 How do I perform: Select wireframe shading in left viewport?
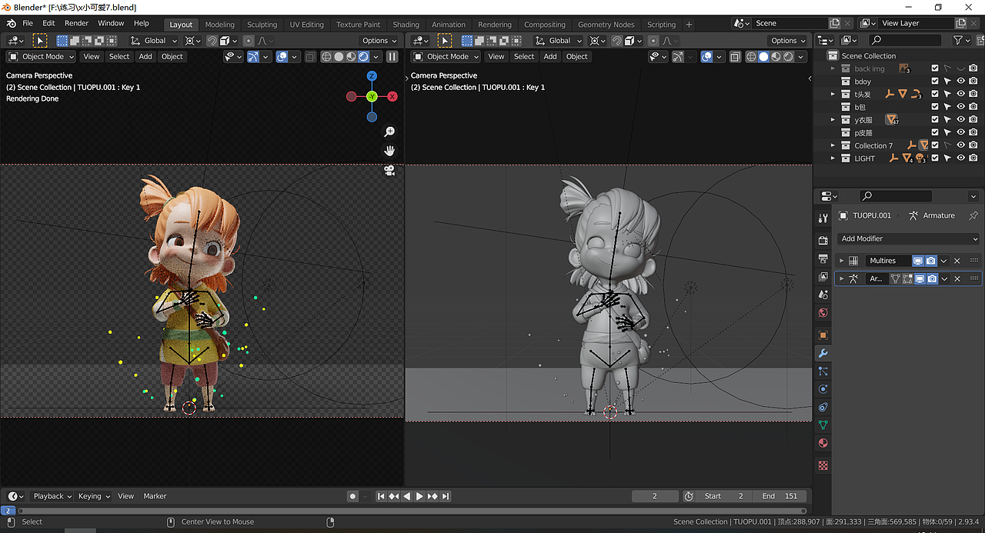pyautogui.click(x=326, y=56)
